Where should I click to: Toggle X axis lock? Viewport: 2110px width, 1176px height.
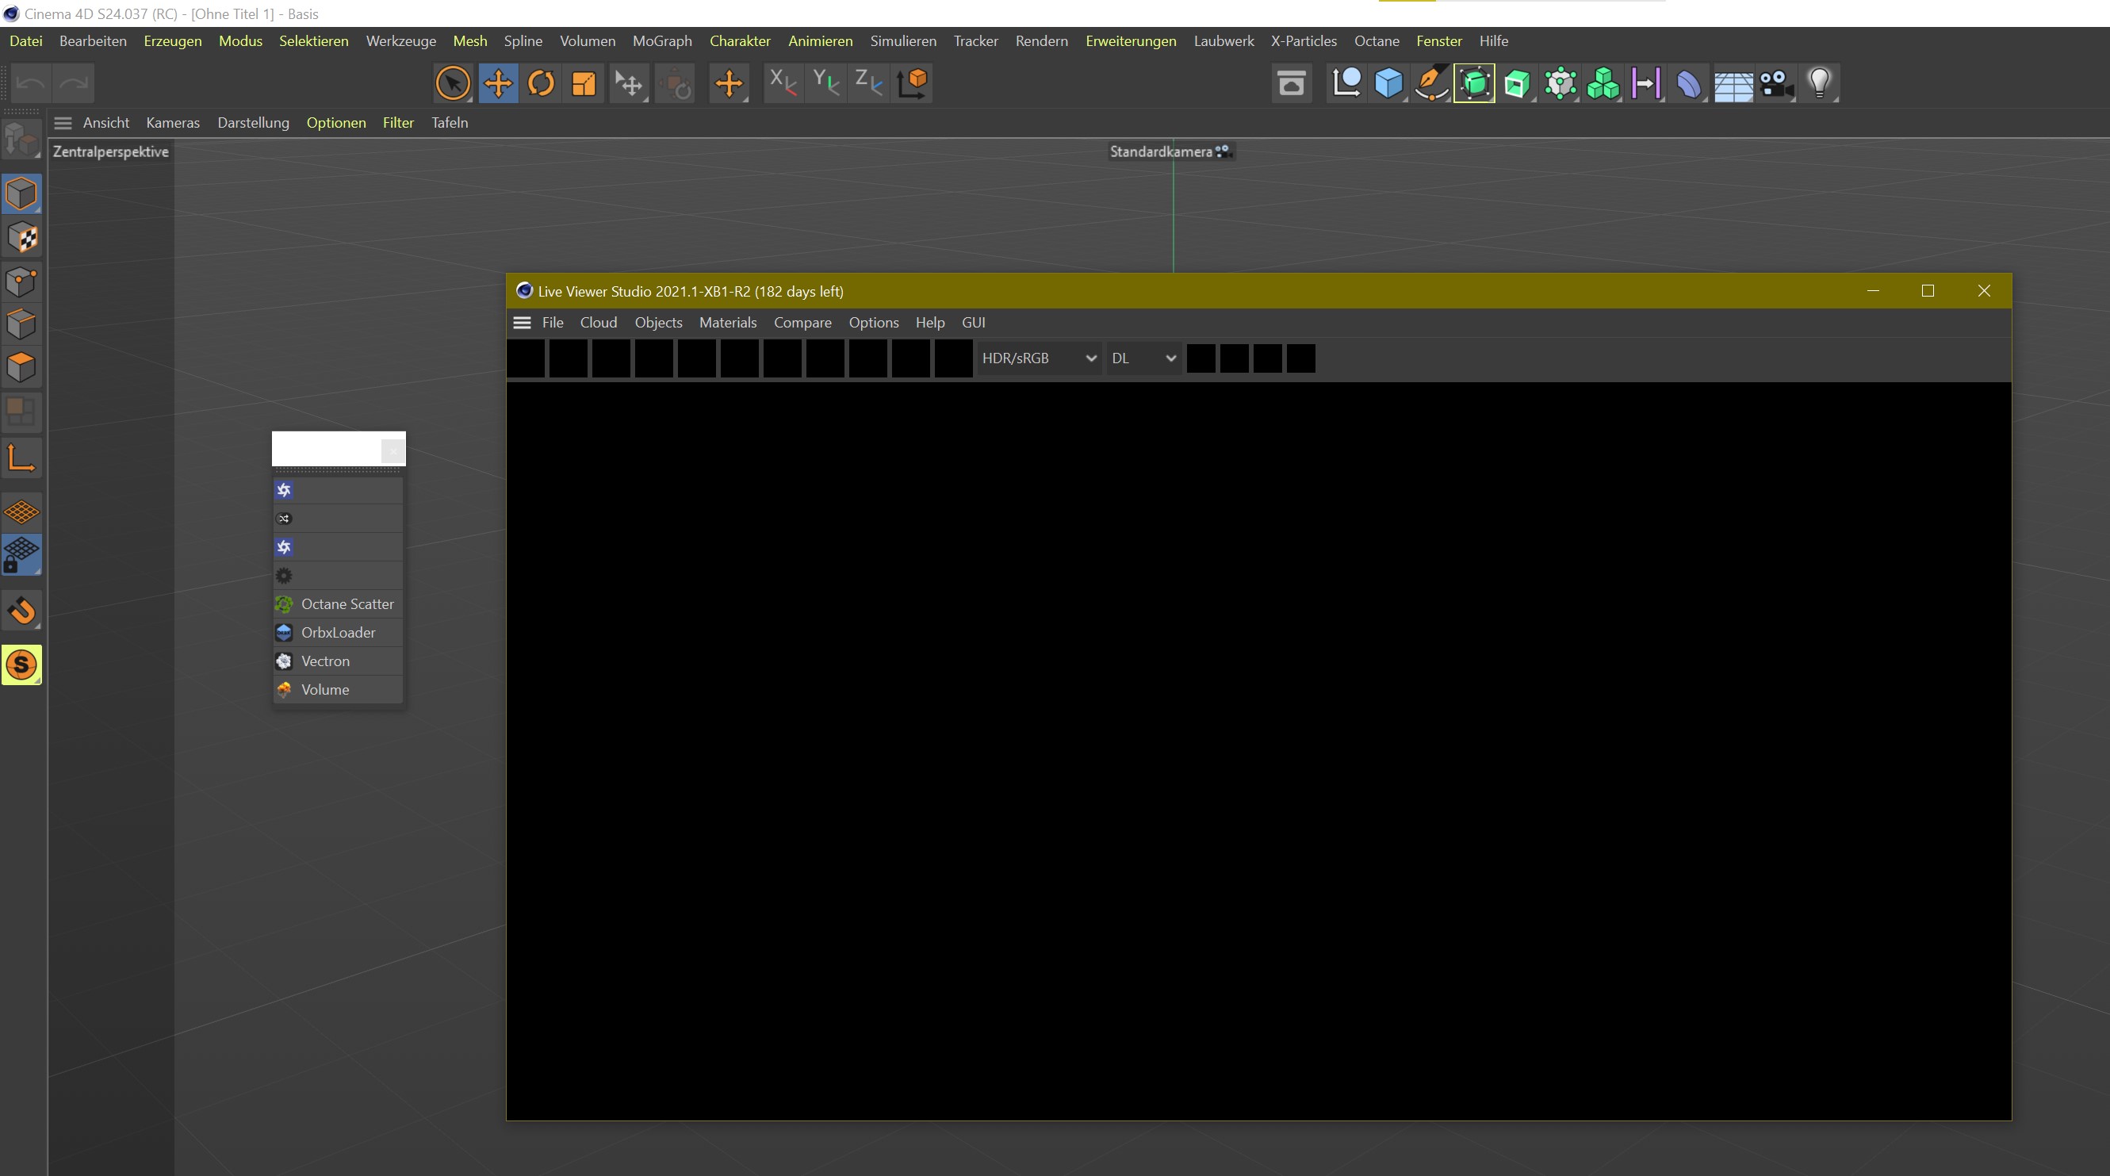(783, 83)
